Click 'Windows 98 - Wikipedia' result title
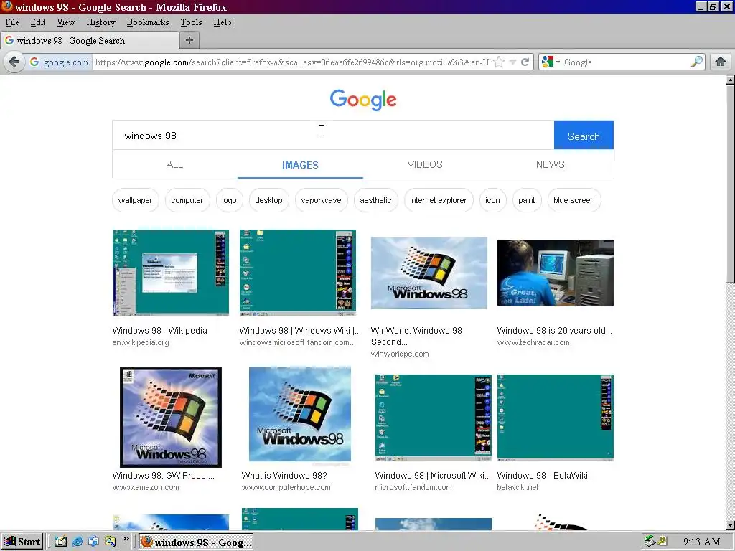 160,330
